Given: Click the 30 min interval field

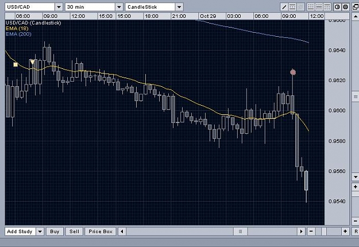Looking at the screenshot, I should tap(90, 7).
